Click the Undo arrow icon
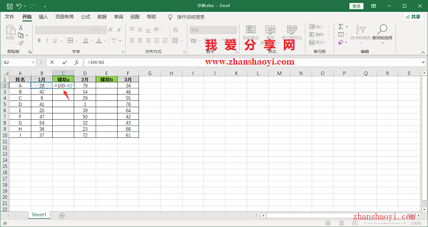Viewport: 428px width, 227px height. tap(19, 6)
